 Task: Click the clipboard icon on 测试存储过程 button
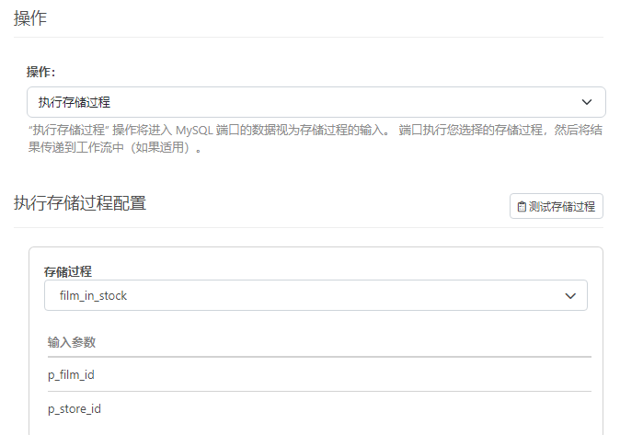[522, 207]
